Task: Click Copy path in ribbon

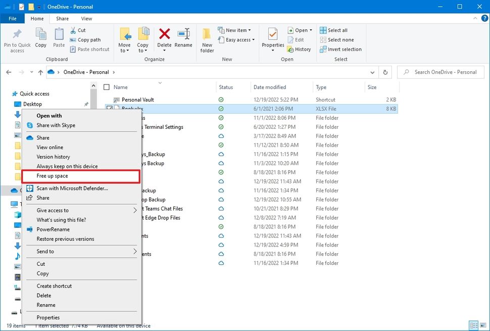Action: click(x=85, y=40)
